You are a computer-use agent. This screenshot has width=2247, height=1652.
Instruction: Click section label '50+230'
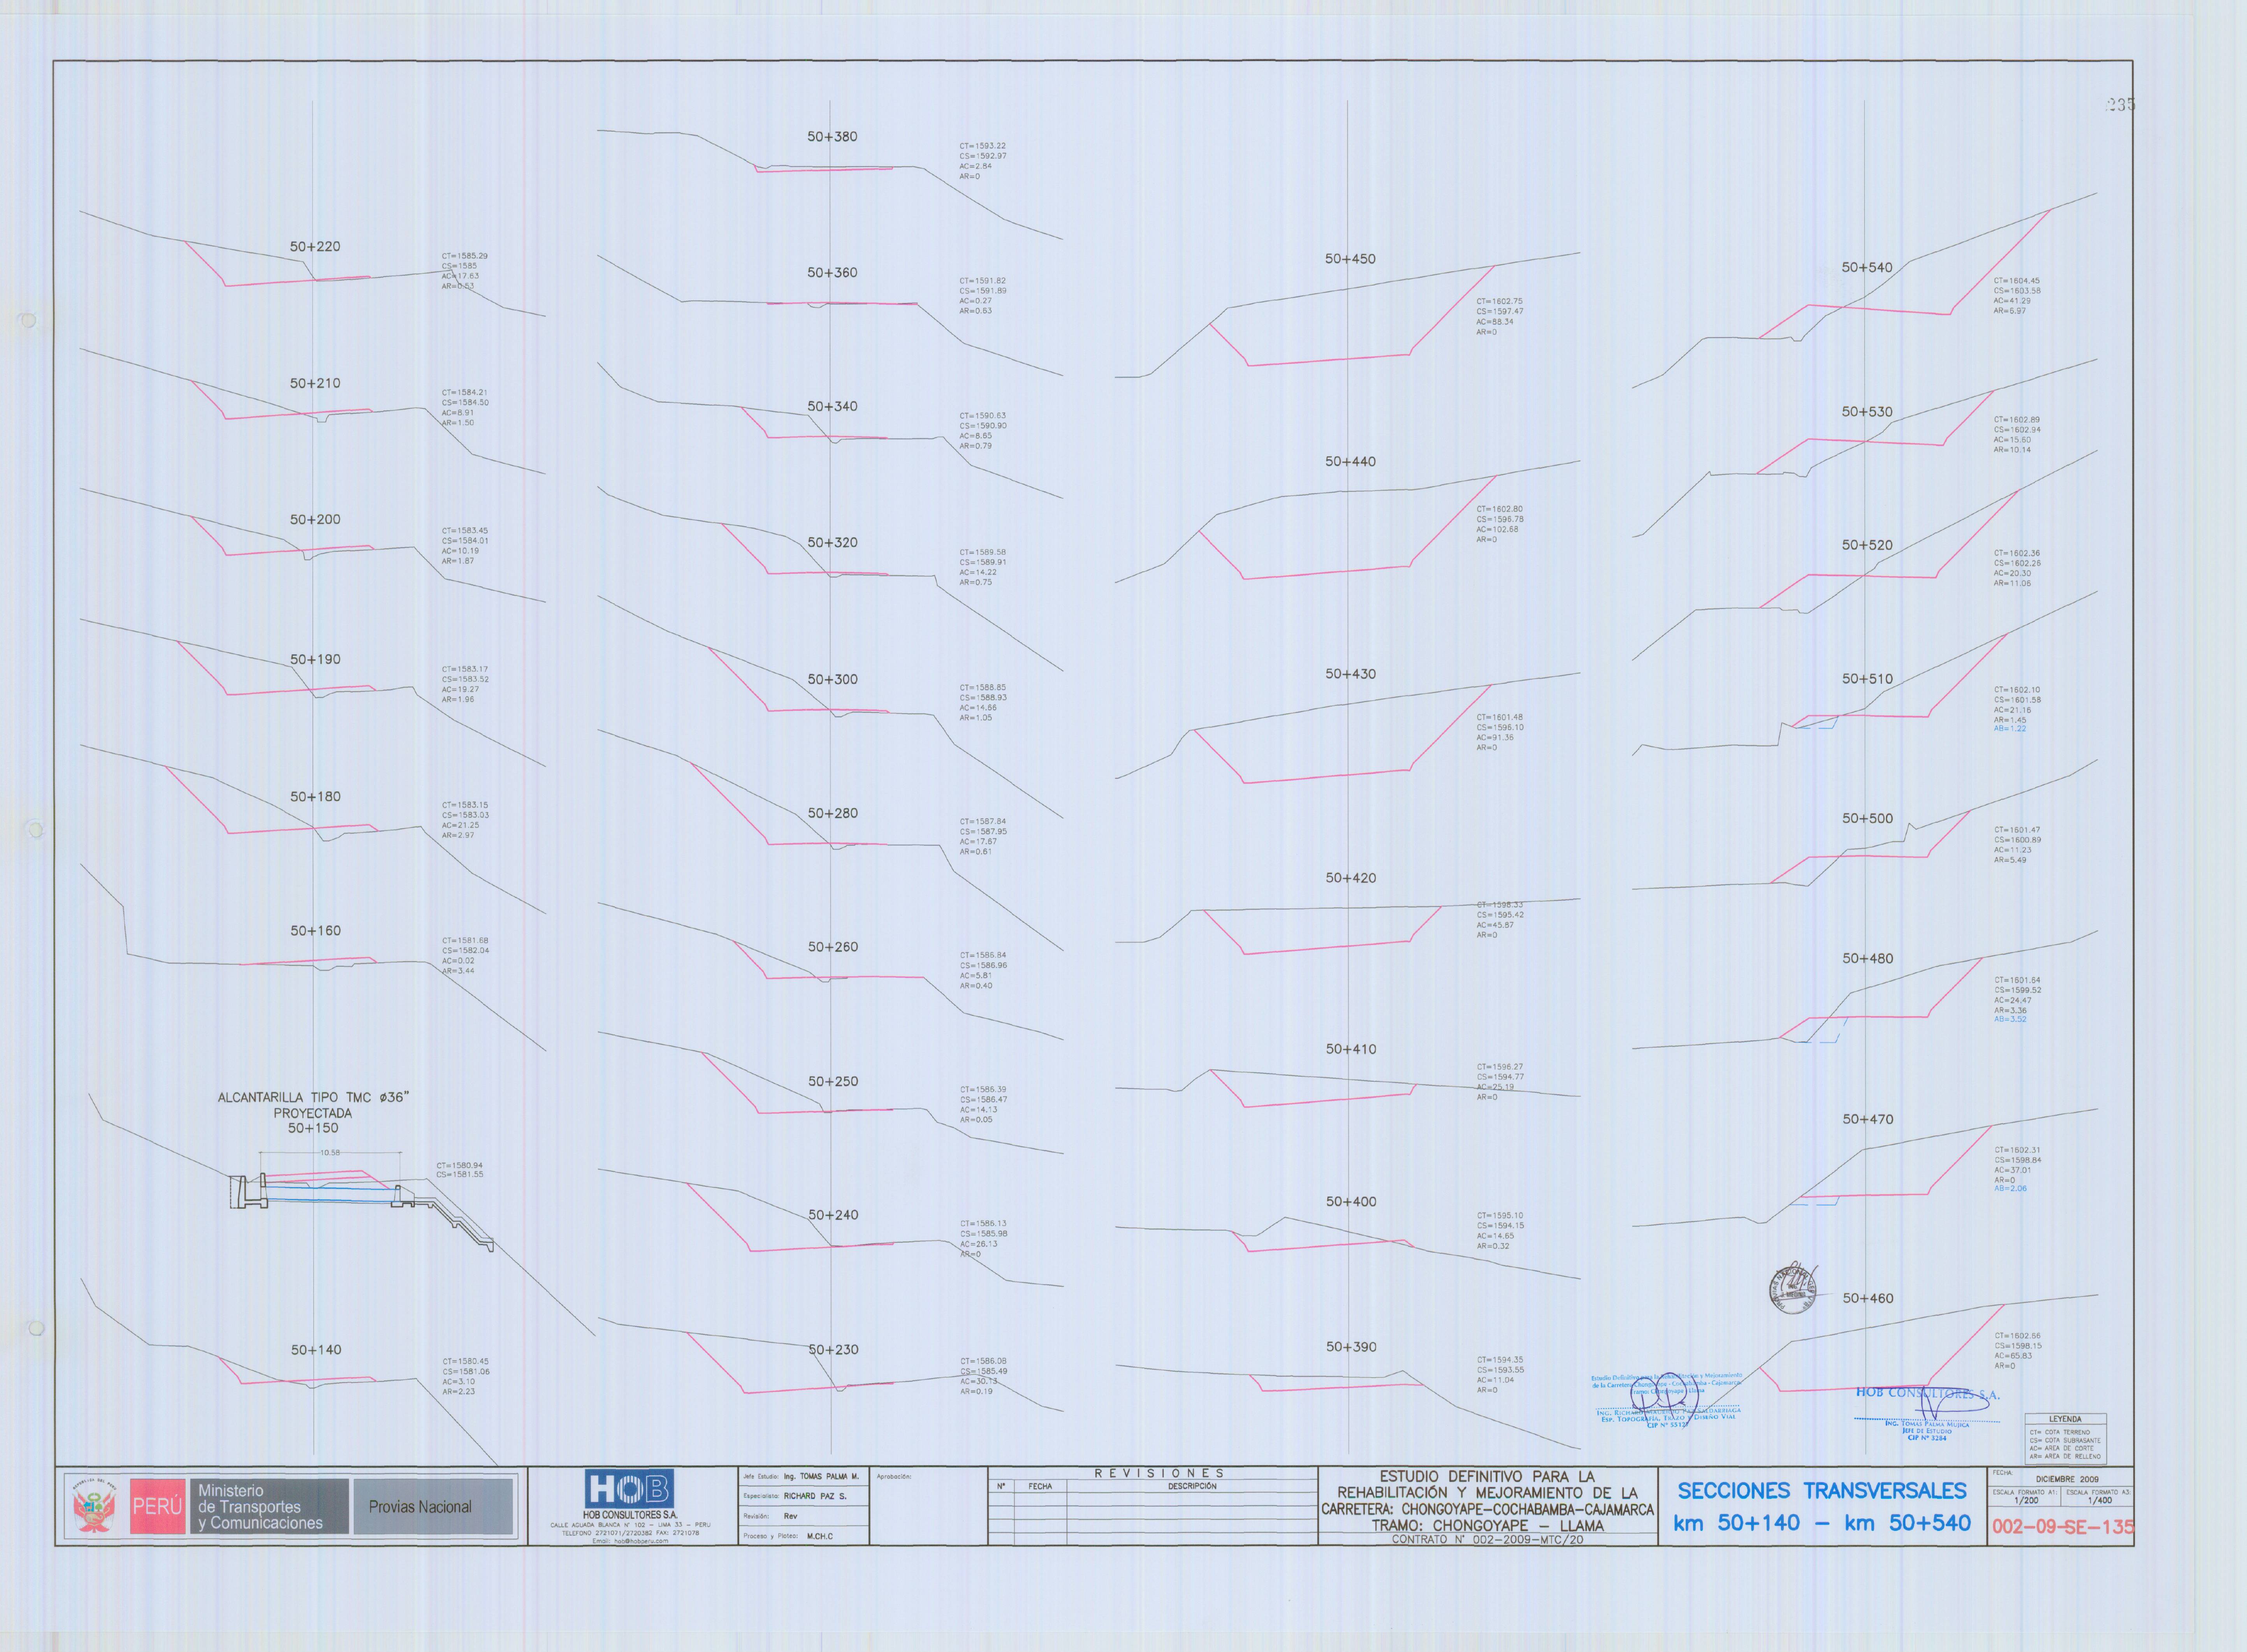pos(833,1349)
